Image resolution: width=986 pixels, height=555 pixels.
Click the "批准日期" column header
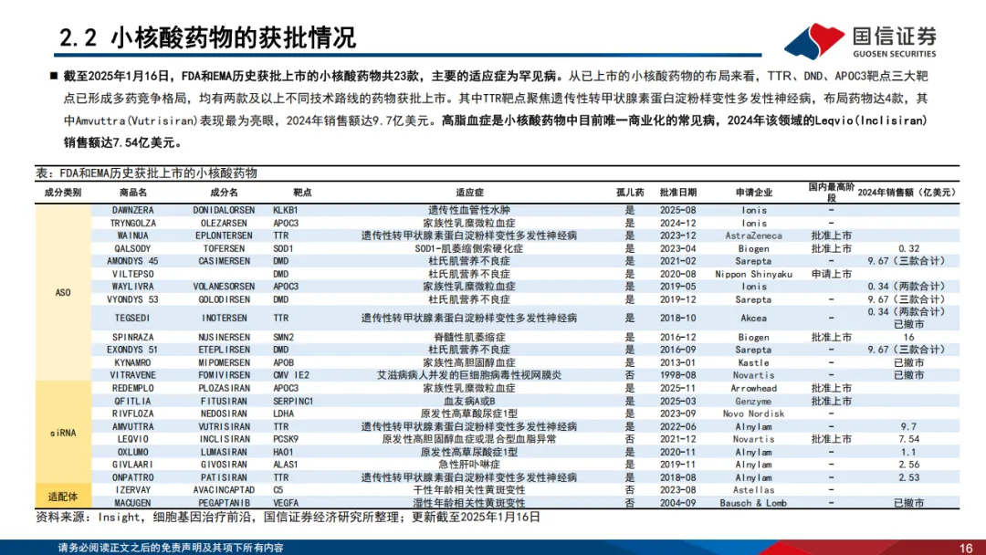(x=677, y=193)
